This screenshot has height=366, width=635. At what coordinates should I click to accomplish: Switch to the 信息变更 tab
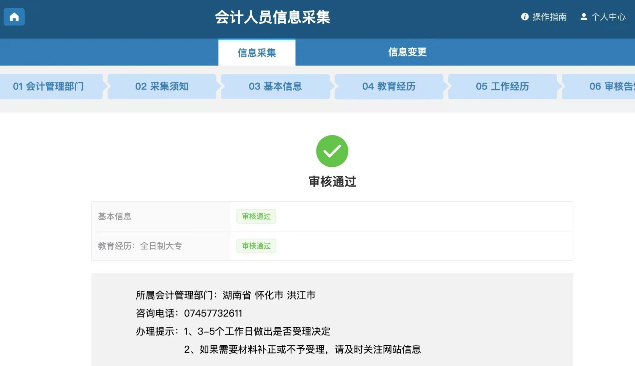tap(407, 52)
